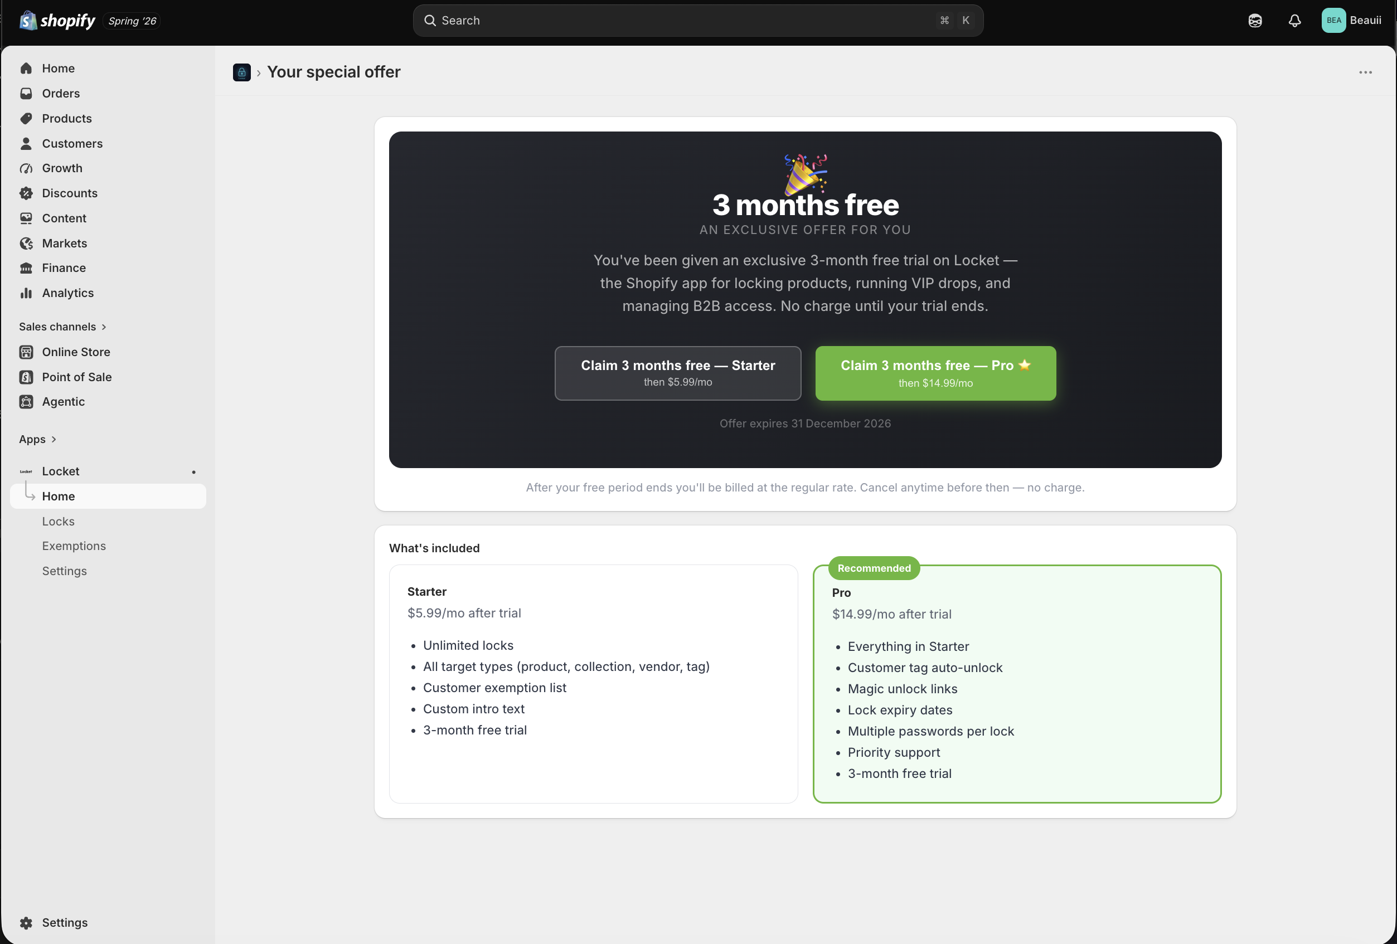Click the Shopify logo
Viewport: 1397px width, 944px height.
[x=57, y=21]
